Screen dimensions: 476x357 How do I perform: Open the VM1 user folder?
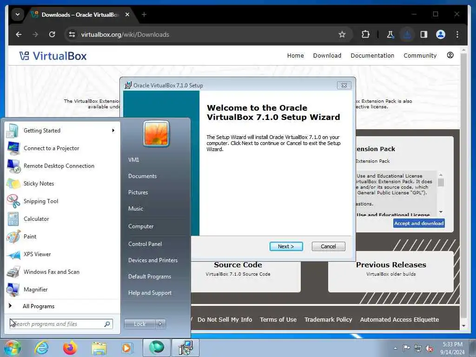tap(133, 160)
